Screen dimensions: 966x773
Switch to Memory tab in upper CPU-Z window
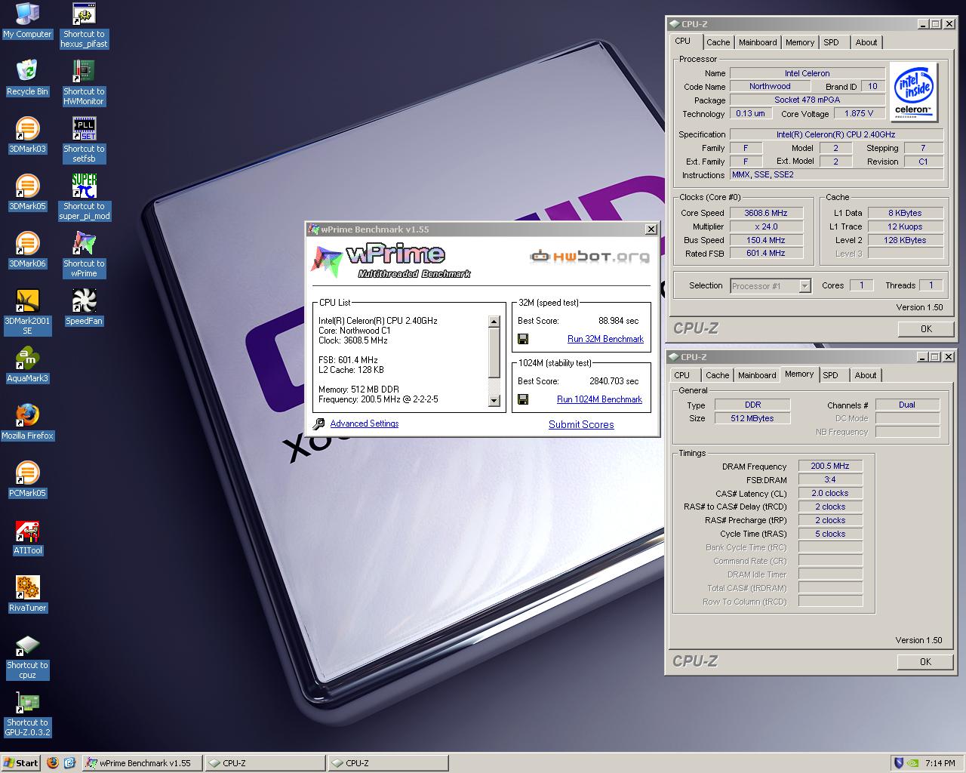coord(799,42)
